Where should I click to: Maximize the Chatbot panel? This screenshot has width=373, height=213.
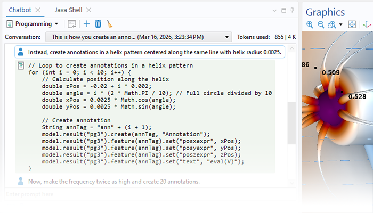tap(283, 10)
